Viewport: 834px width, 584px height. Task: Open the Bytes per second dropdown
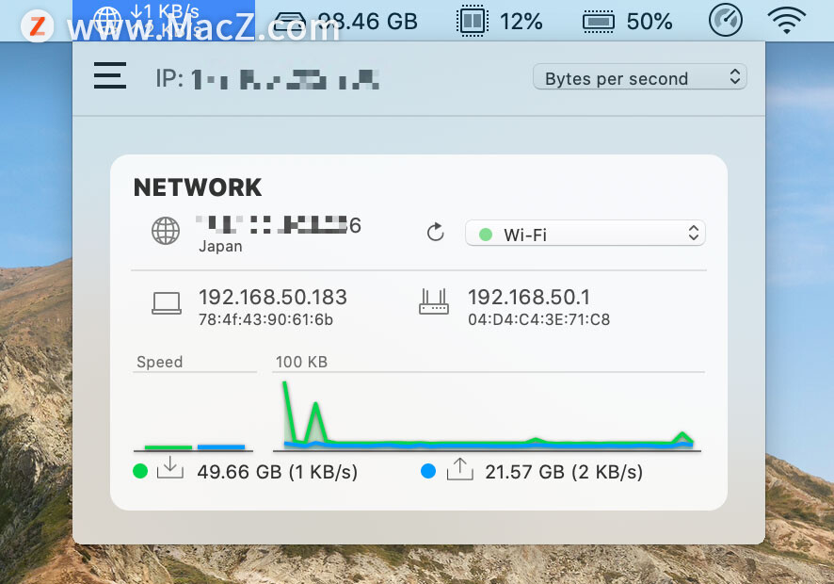(640, 77)
